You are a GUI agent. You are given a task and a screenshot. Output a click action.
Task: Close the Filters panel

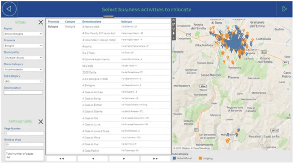pyautogui.click(x=40, y=22)
